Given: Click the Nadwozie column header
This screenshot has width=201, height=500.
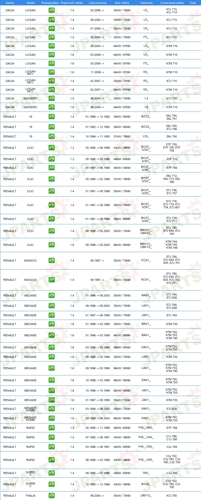Looking at the screenshot, I should (x=146, y=3).
